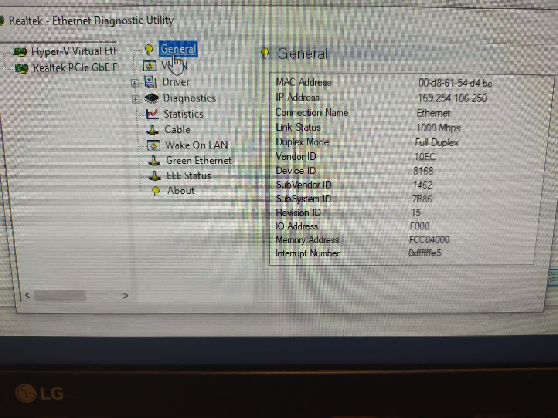Select Realtek PCIe GbE adapter
Viewport: 558px width, 418px height.
click(x=75, y=68)
